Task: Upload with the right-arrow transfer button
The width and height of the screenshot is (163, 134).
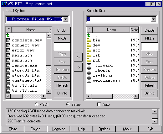Action: 78,67
